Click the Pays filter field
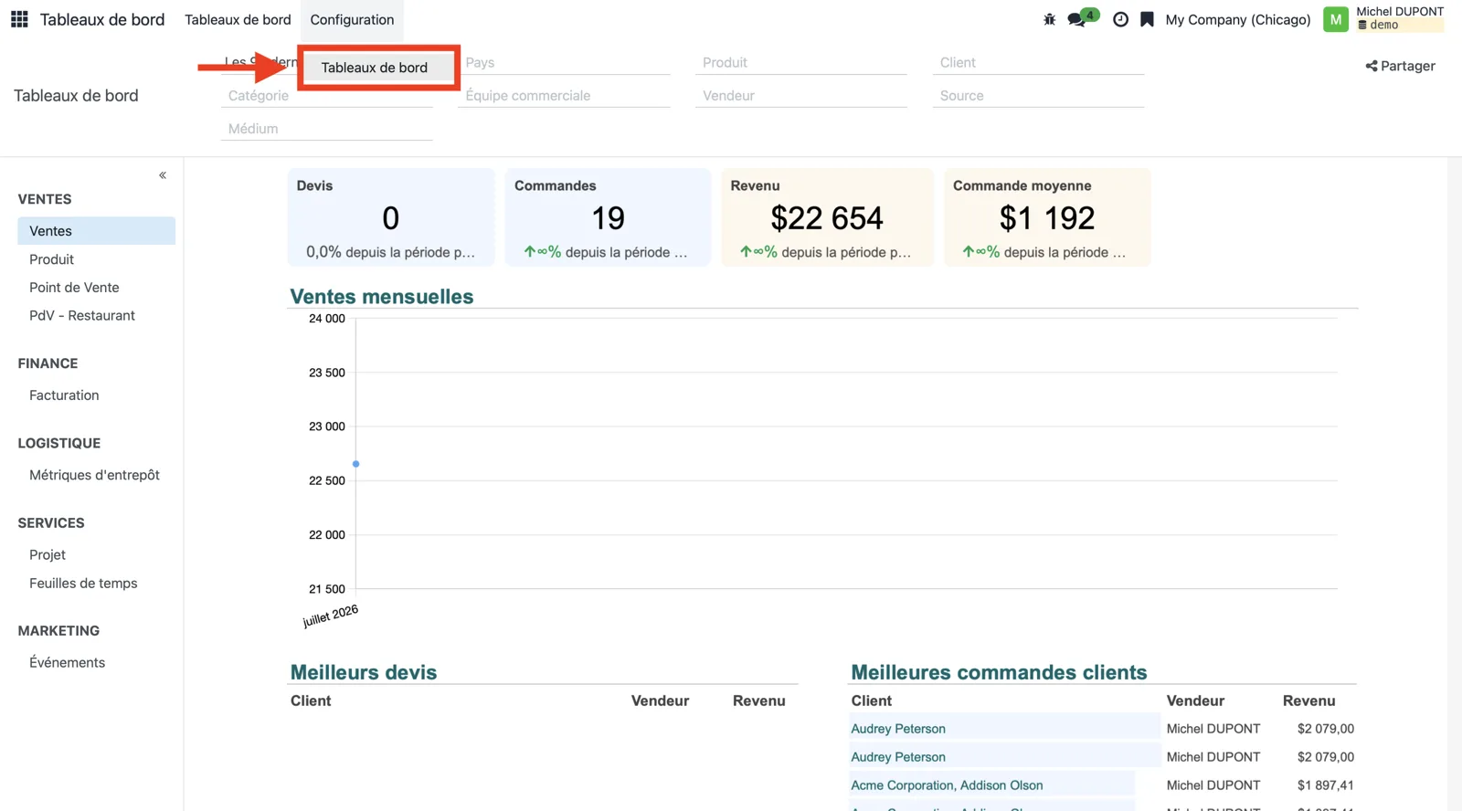 [564, 62]
